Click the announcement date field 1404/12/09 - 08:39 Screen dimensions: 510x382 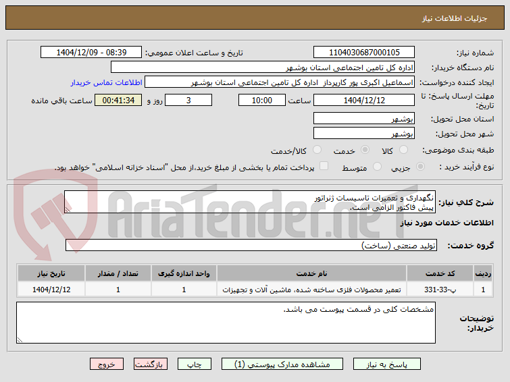pyautogui.click(x=91, y=53)
